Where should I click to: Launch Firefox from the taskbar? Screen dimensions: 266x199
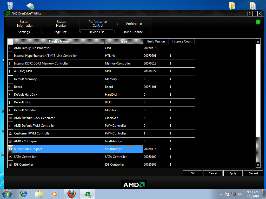point(71,194)
